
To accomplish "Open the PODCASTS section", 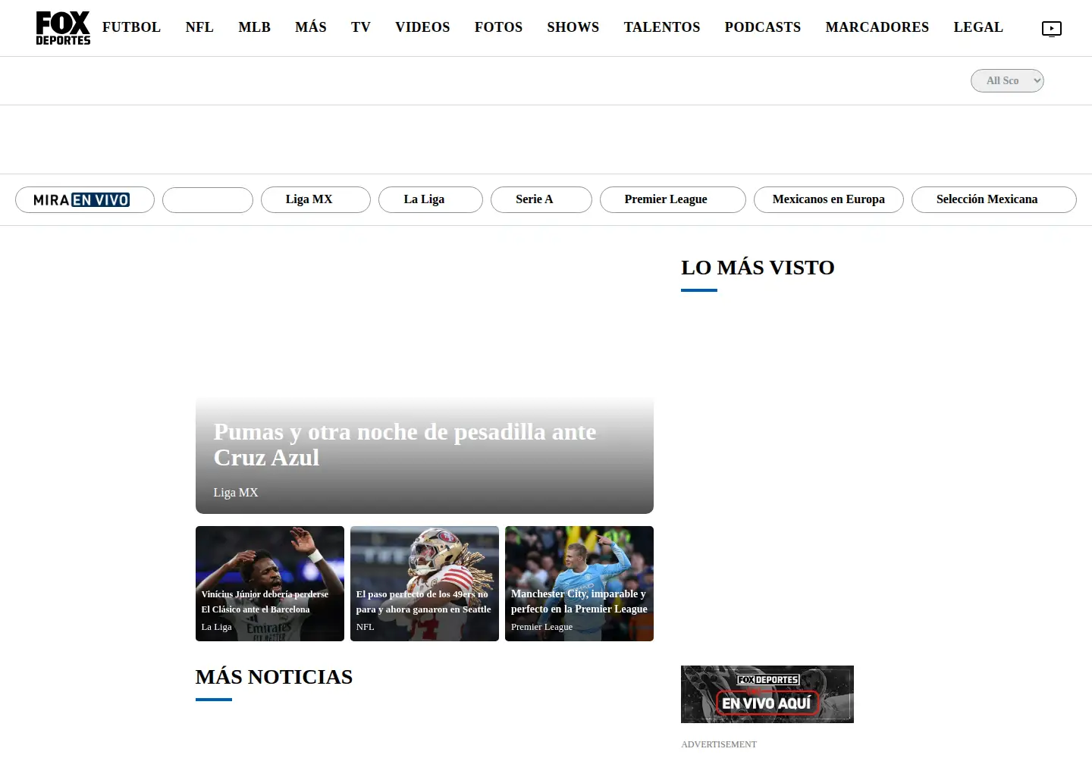I will pos(763,27).
